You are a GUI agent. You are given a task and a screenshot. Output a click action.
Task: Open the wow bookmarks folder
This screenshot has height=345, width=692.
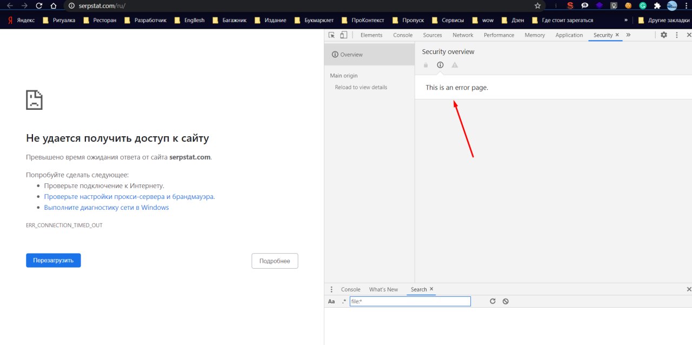pyautogui.click(x=482, y=20)
